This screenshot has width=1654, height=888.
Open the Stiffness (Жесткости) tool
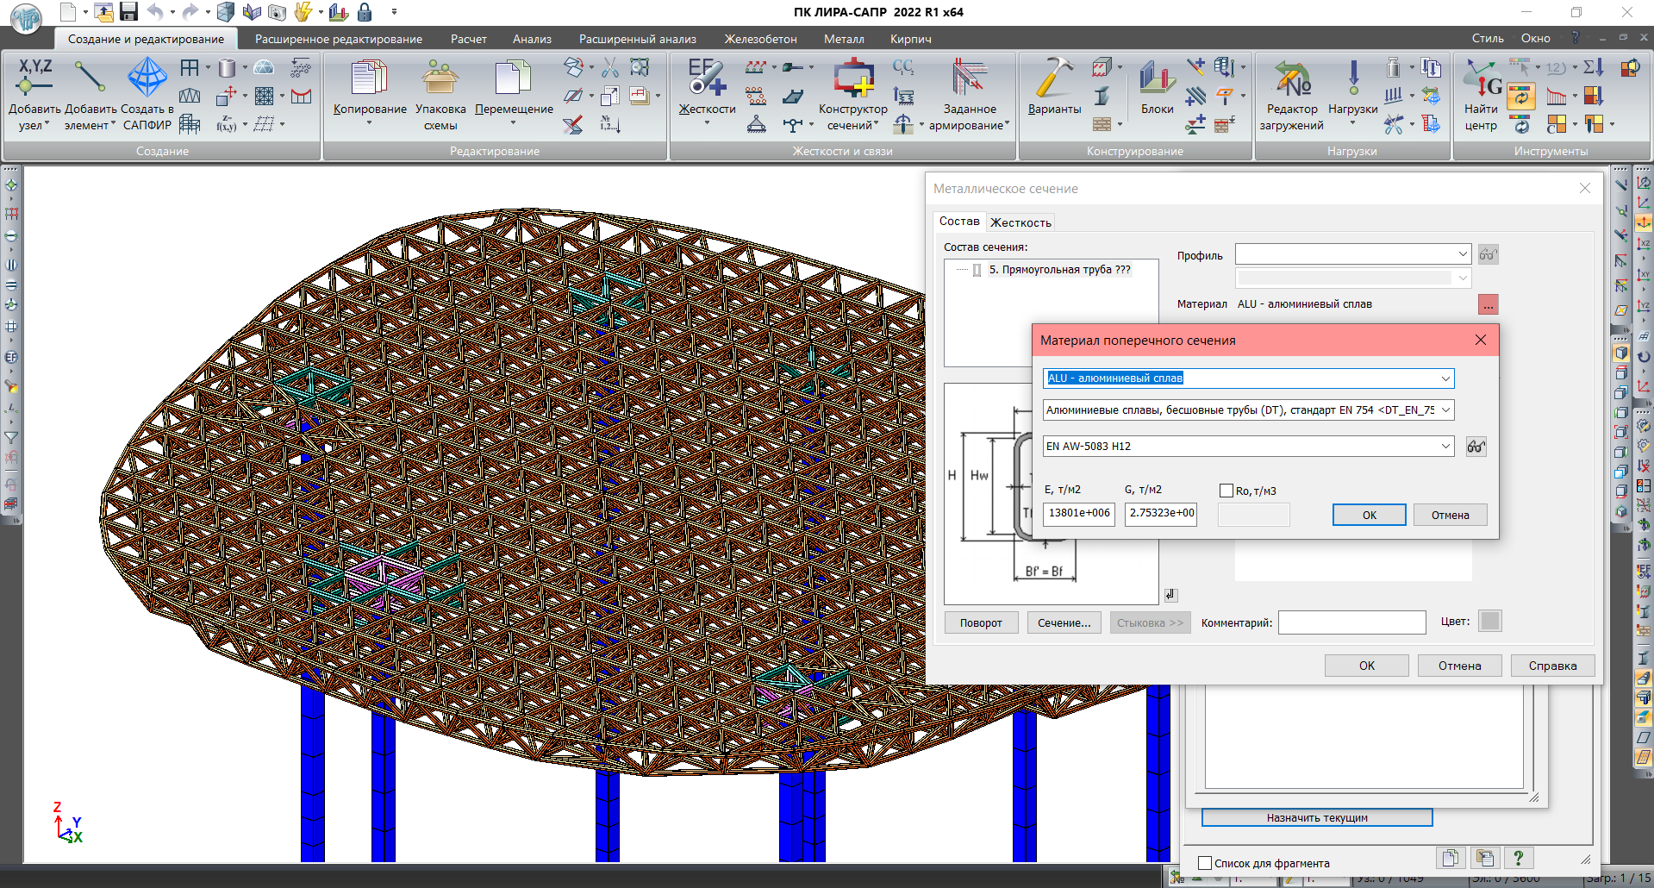click(x=707, y=78)
